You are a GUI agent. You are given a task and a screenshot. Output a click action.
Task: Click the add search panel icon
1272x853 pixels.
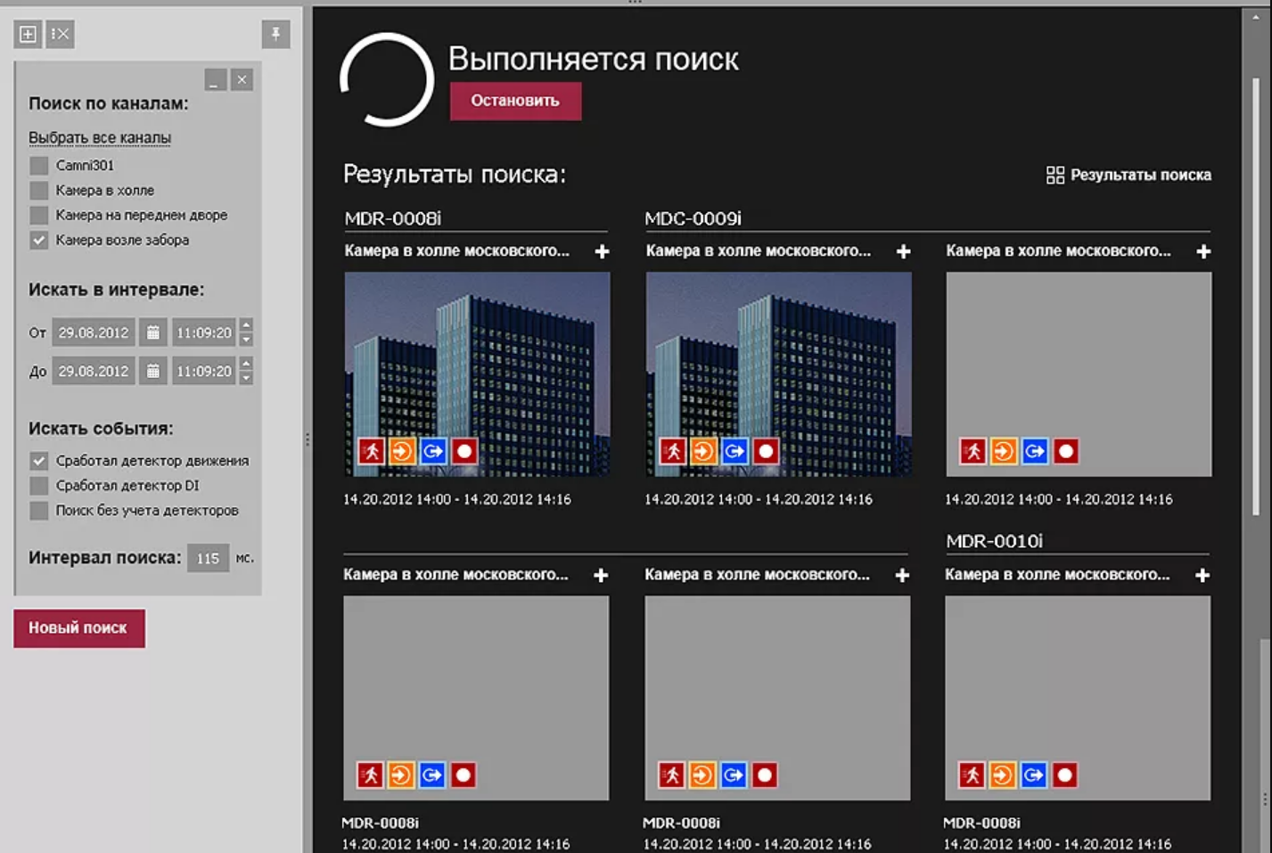28,34
